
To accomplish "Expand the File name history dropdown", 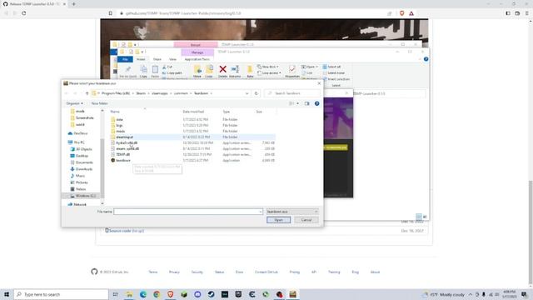I will 261,212.
